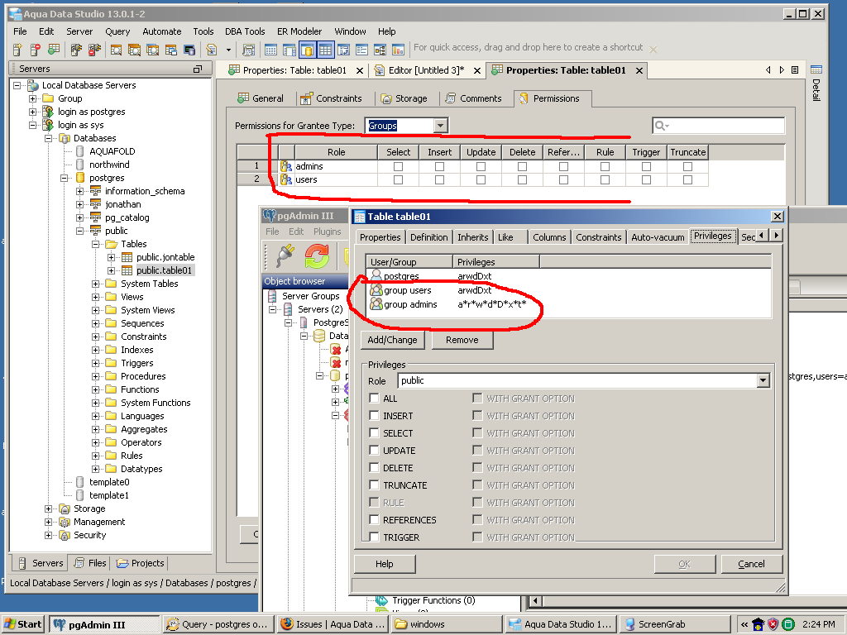Click the users role group icon
This screenshot has width=847, height=635.
(286, 179)
